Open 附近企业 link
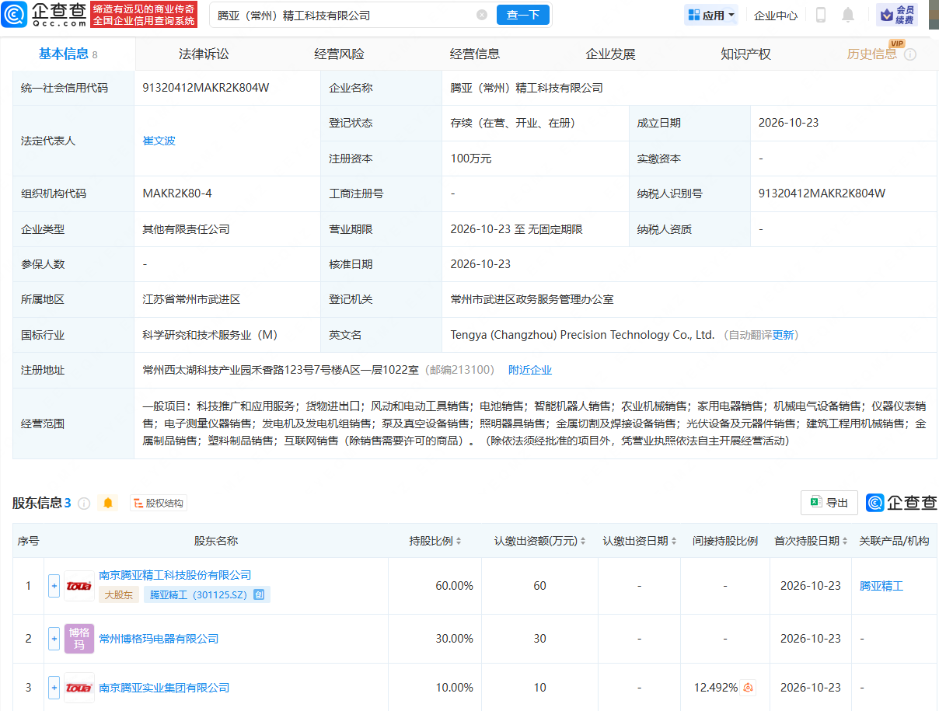This screenshot has height=711, width=939. [x=530, y=370]
